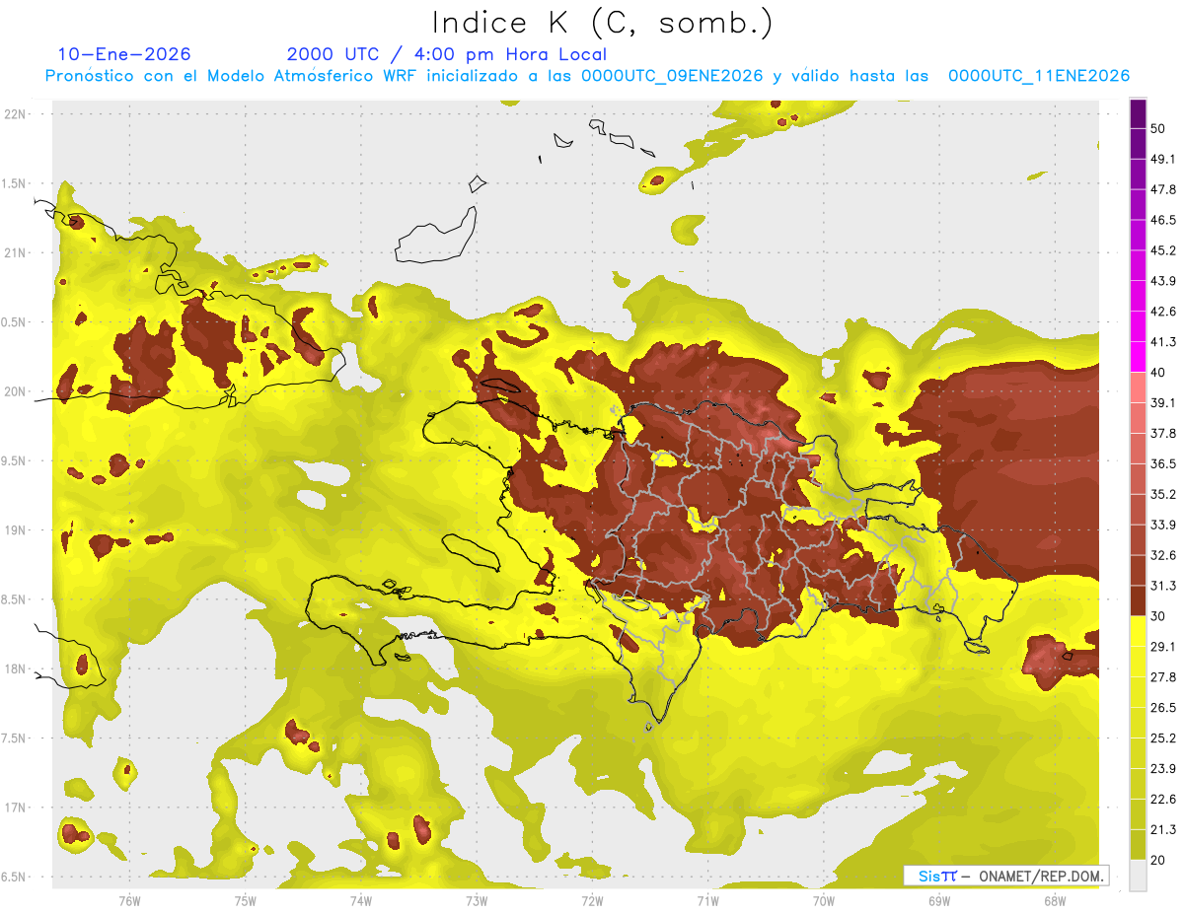The image size is (1184, 914).
Task: Click the colorbar value "49.1"
Action: click(1163, 159)
